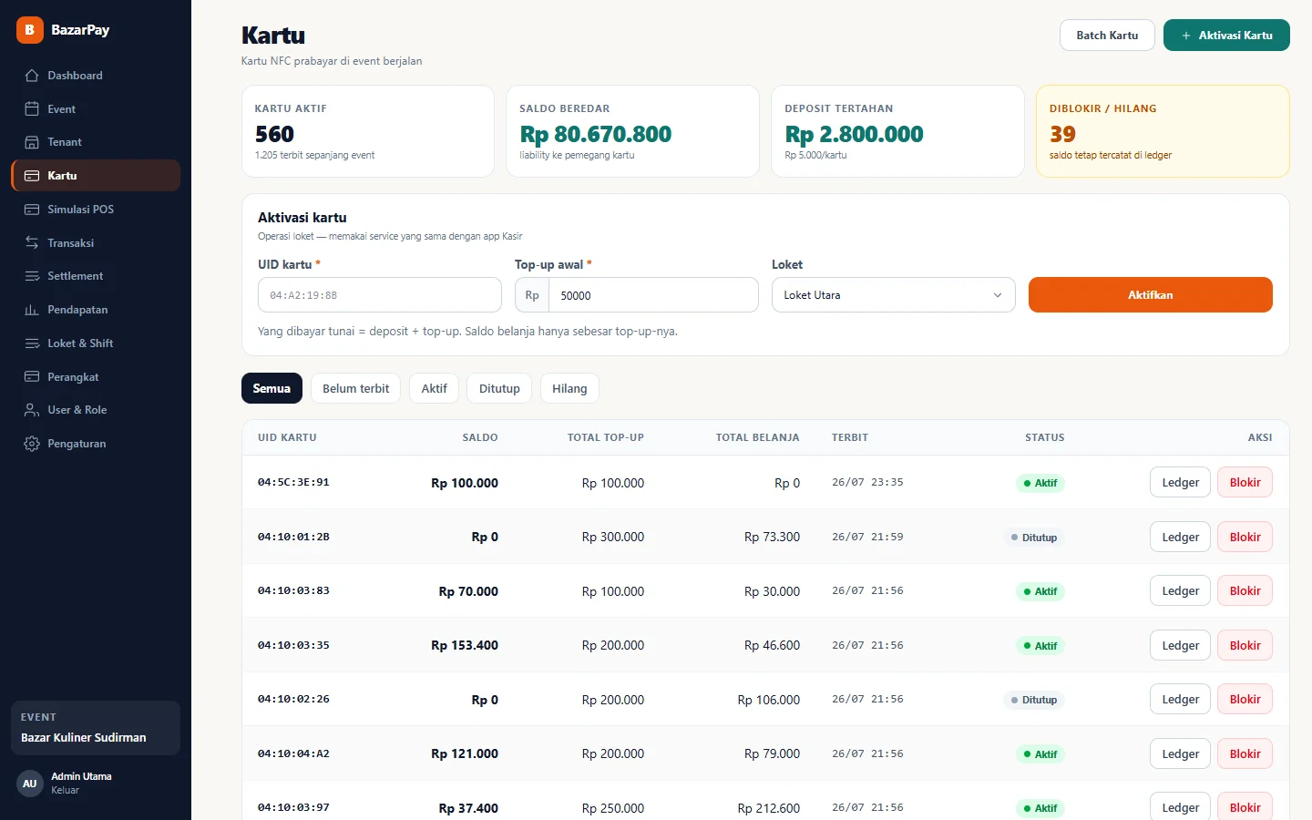Click the Transaksi arrows icon
The image size is (1312, 820).
pos(32,243)
